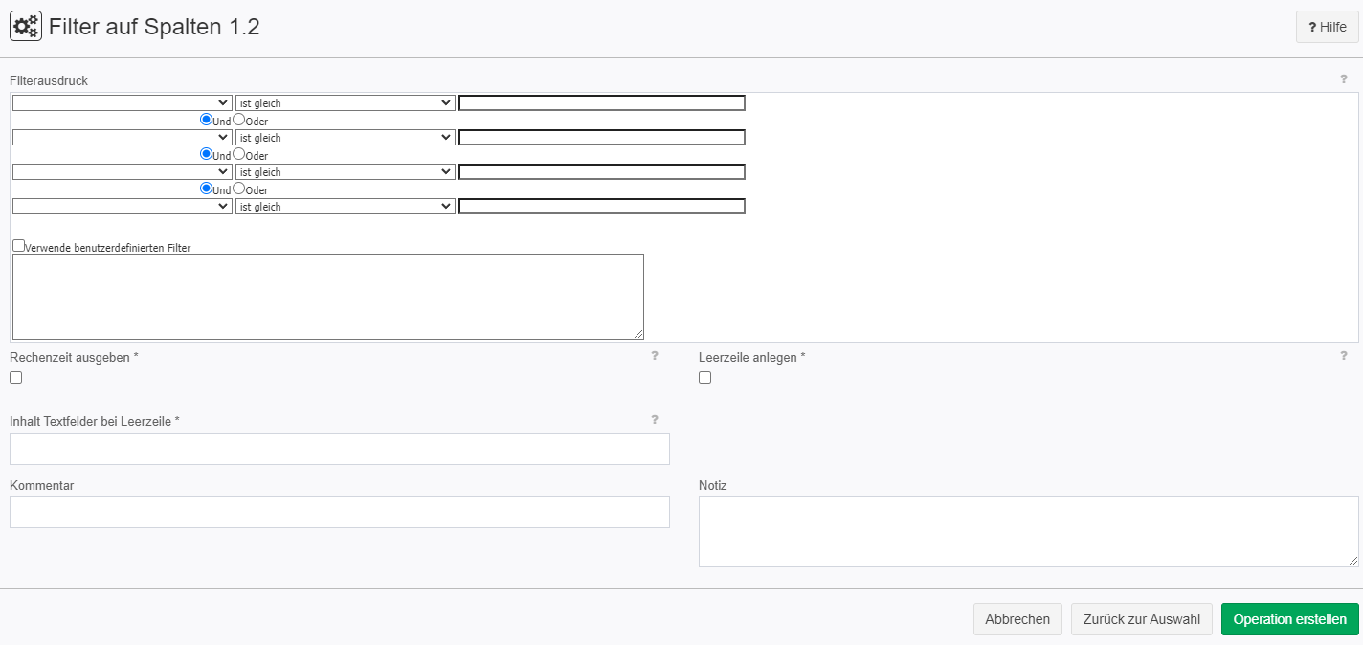This screenshot has height=645, width=1363.
Task: Click Operation erstellen green button
Action: (x=1290, y=619)
